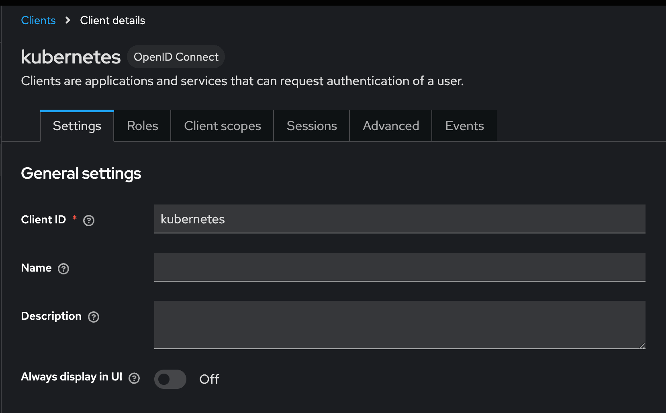Image resolution: width=666 pixels, height=413 pixels.
Task: Click the General settings heading
Action: click(81, 173)
